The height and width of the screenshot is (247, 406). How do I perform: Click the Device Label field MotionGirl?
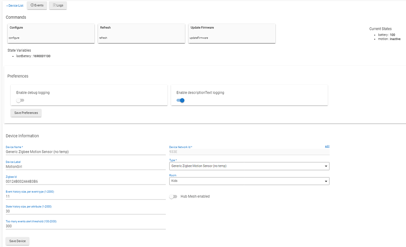pos(85,167)
